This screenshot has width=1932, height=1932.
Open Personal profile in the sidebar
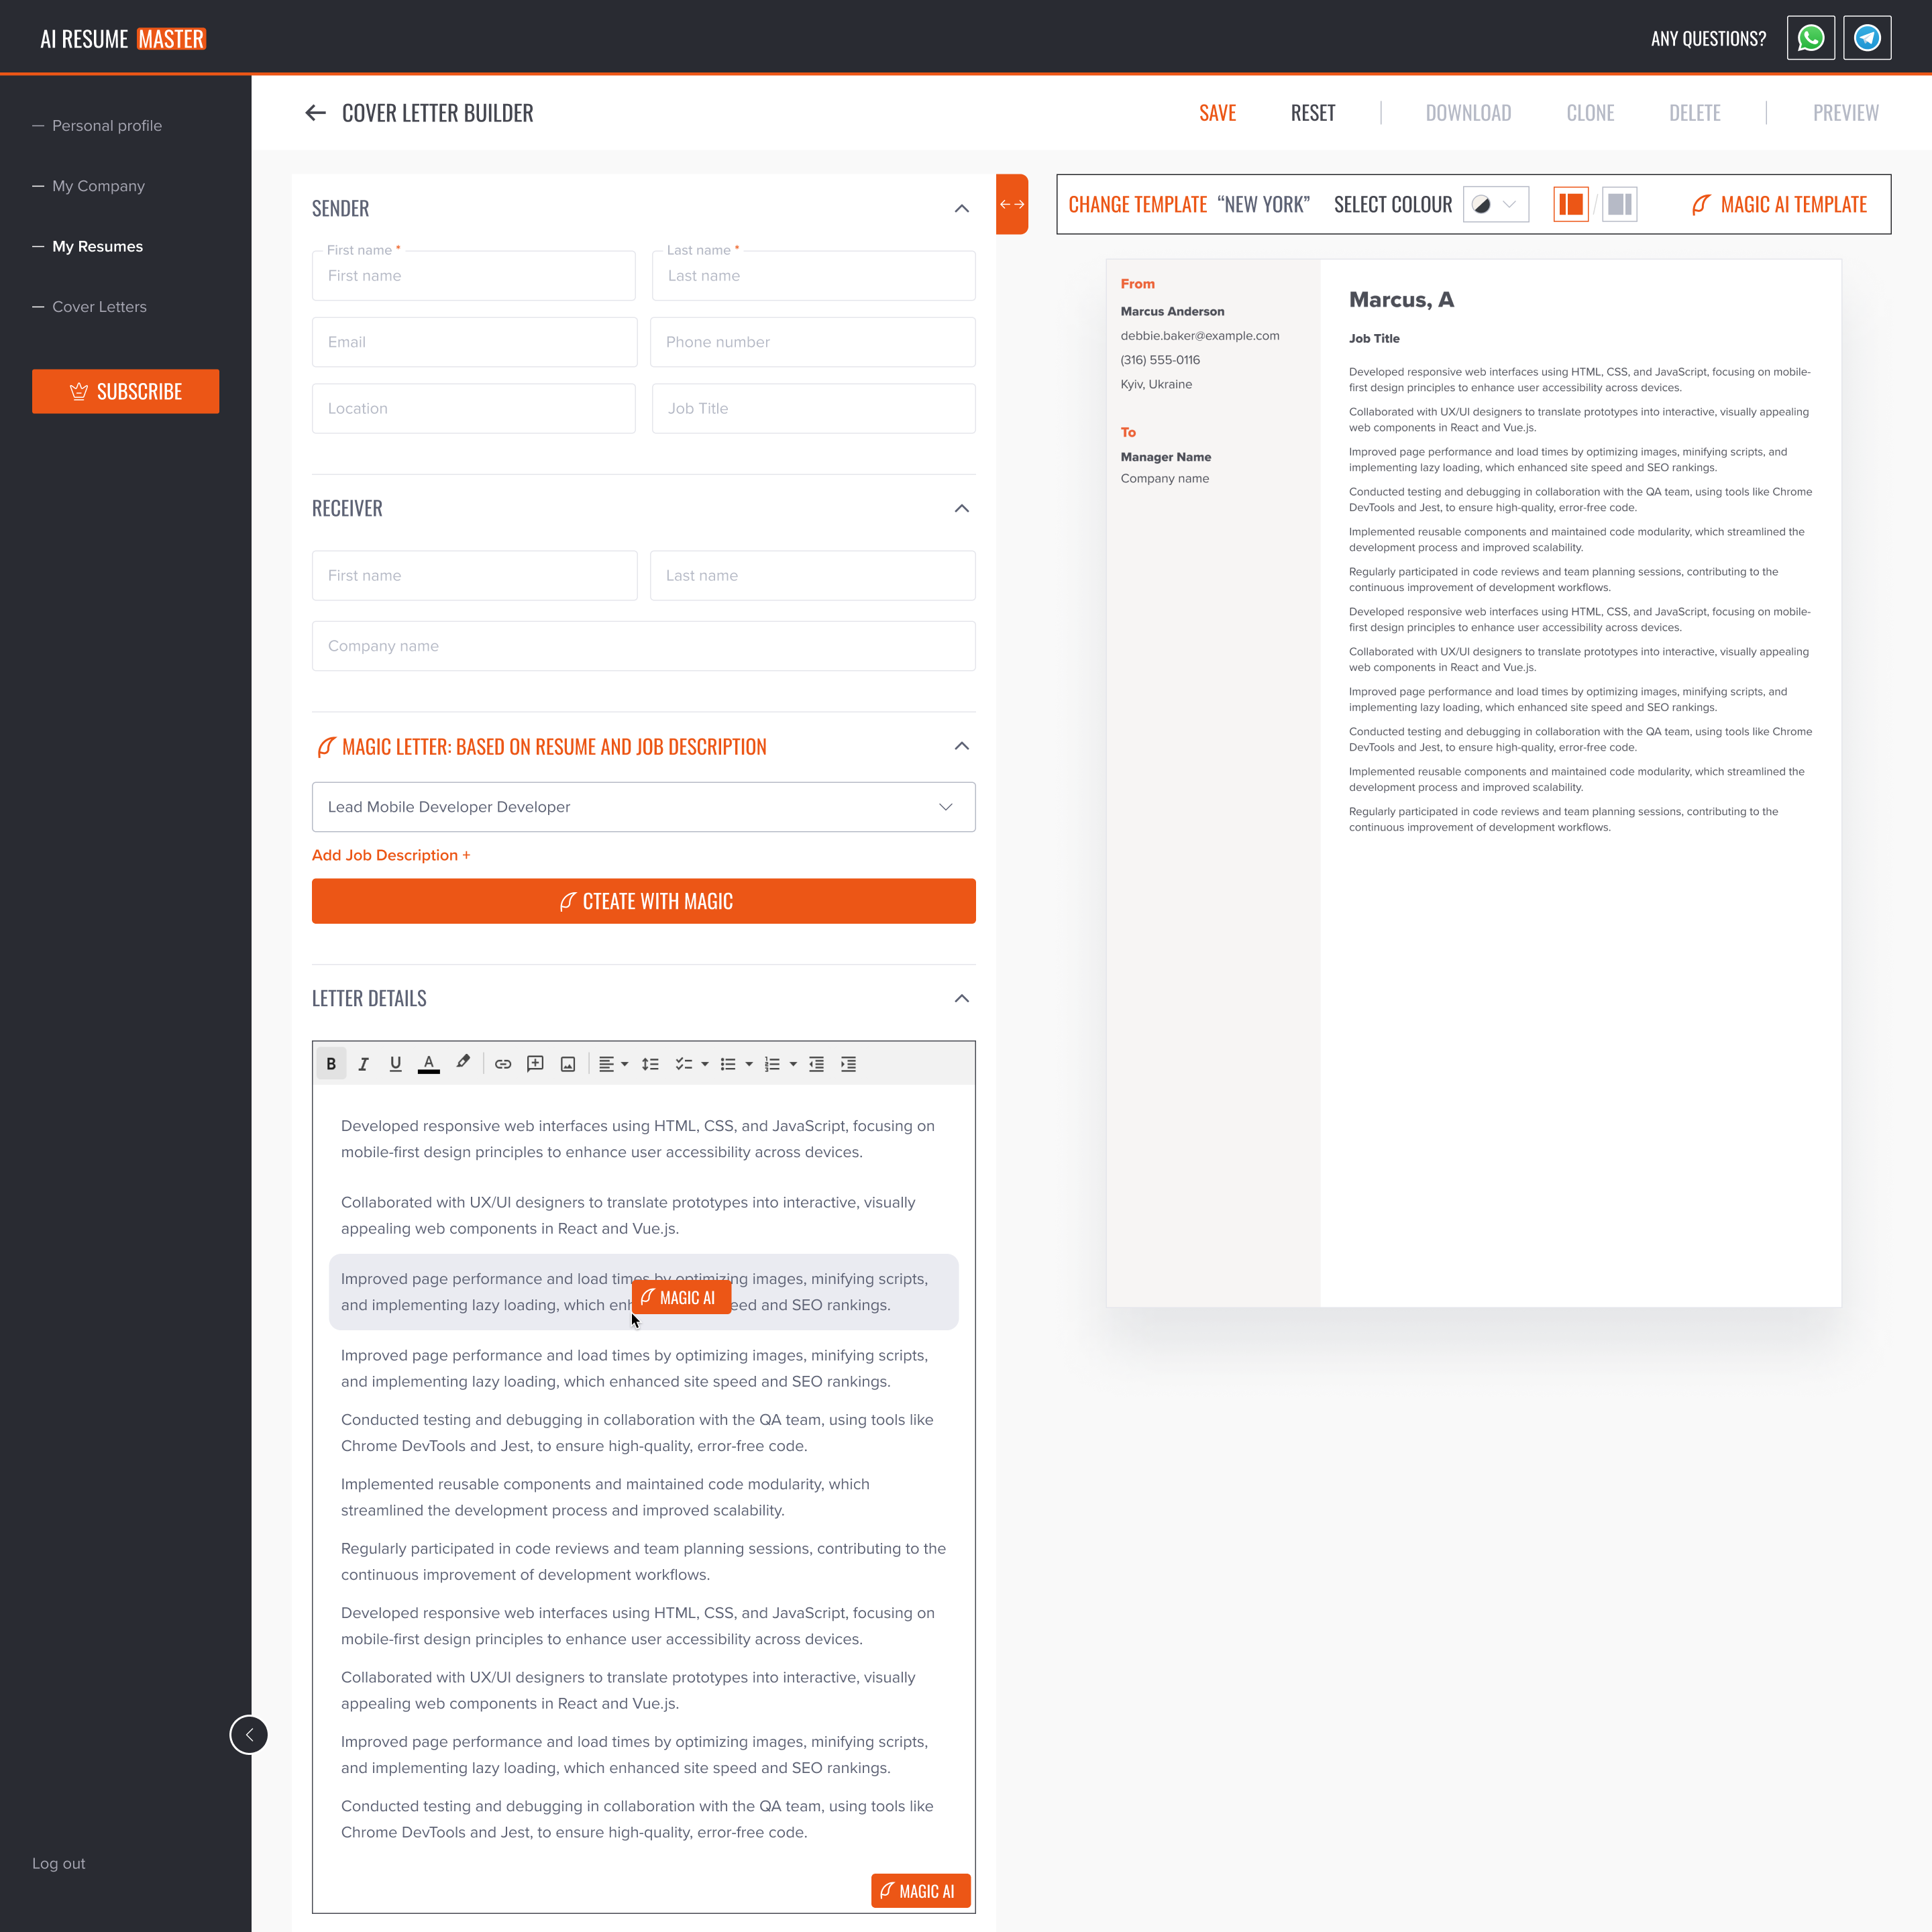click(107, 125)
